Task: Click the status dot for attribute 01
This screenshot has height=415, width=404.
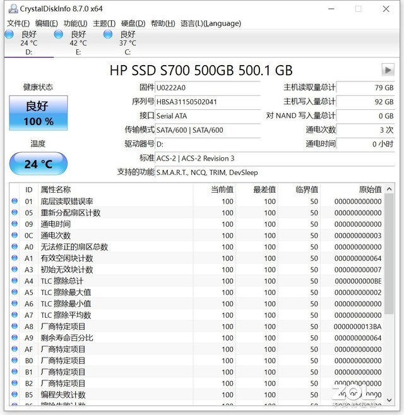Action: (x=15, y=201)
